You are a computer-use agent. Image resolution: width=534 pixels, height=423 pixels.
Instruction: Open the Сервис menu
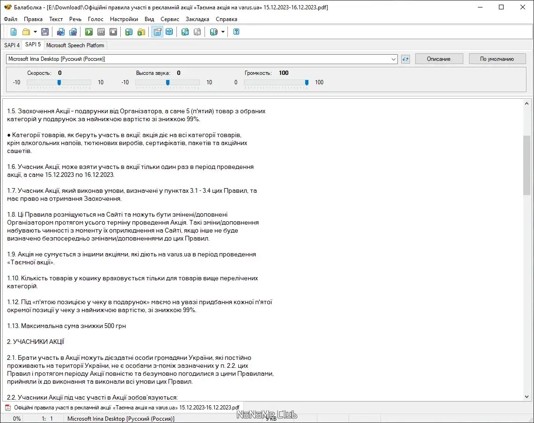[170, 19]
